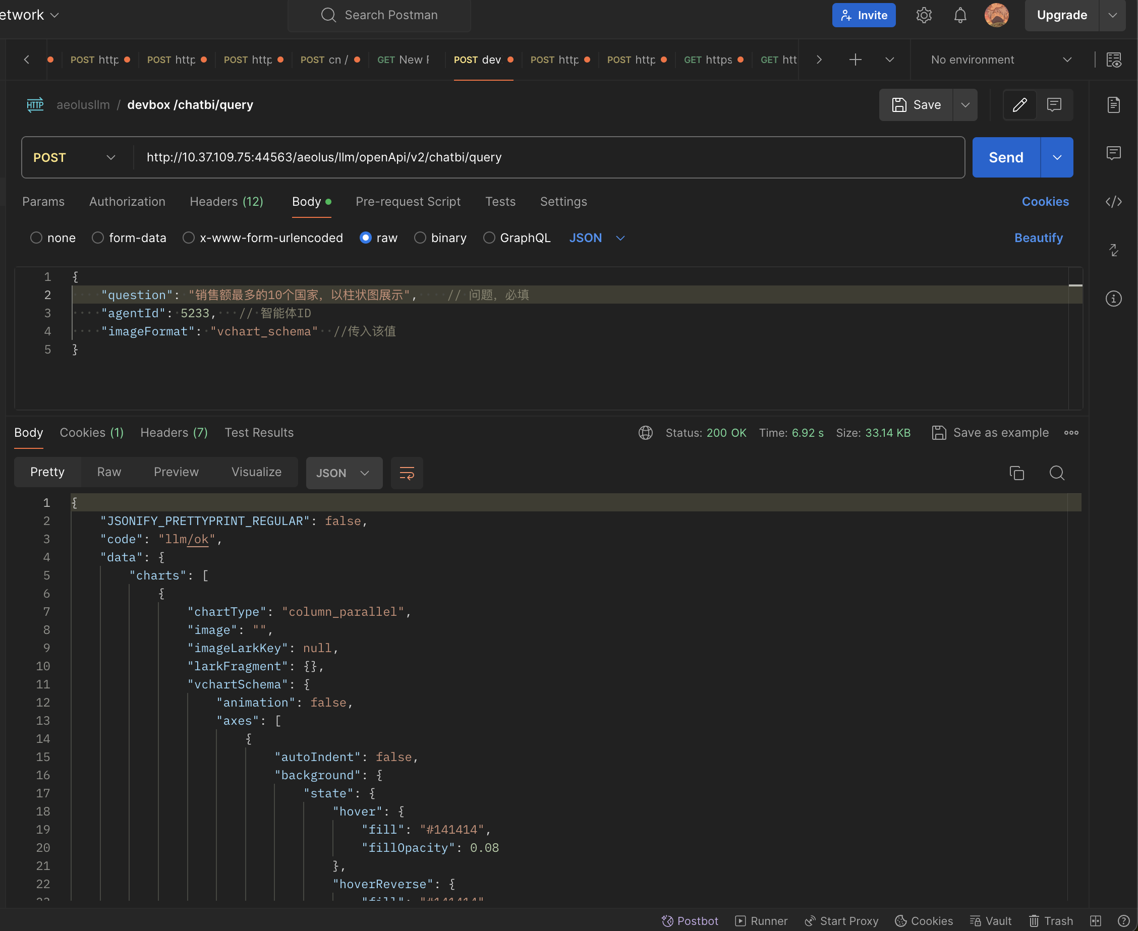Expand the POST method dropdown
1138x931 pixels.
75,157
